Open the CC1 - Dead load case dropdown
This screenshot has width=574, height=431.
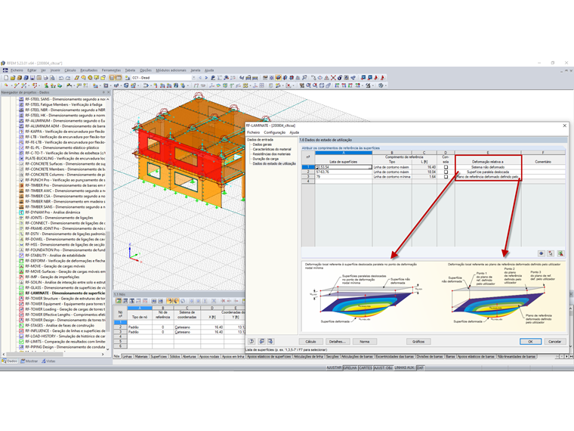(193, 78)
